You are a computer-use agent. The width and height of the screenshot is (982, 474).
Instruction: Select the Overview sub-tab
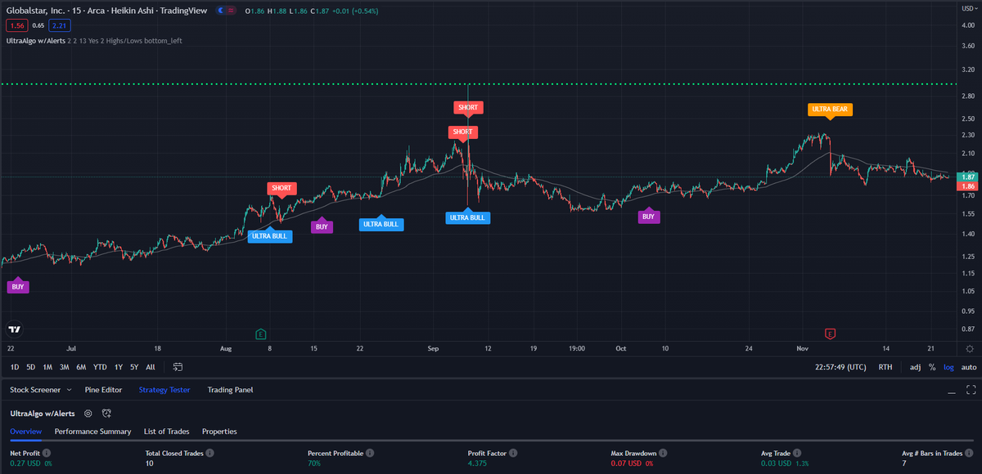(26, 431)
